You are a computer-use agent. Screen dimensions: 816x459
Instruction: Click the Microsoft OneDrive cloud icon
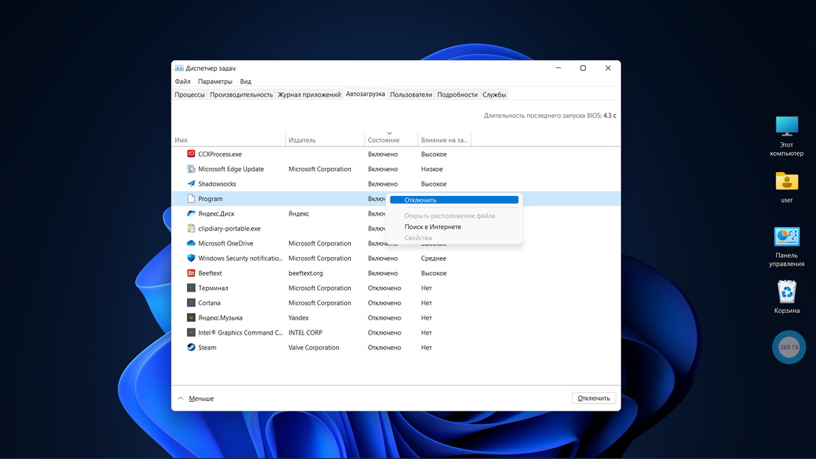(x=191, y=243)
